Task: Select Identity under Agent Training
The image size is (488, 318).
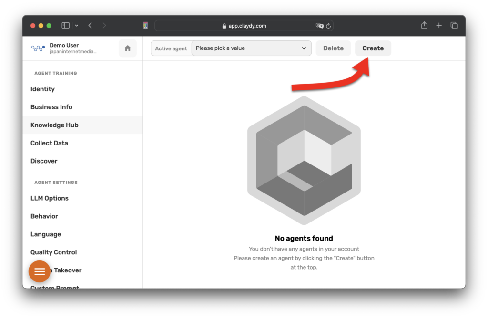Action: [42, 89]
